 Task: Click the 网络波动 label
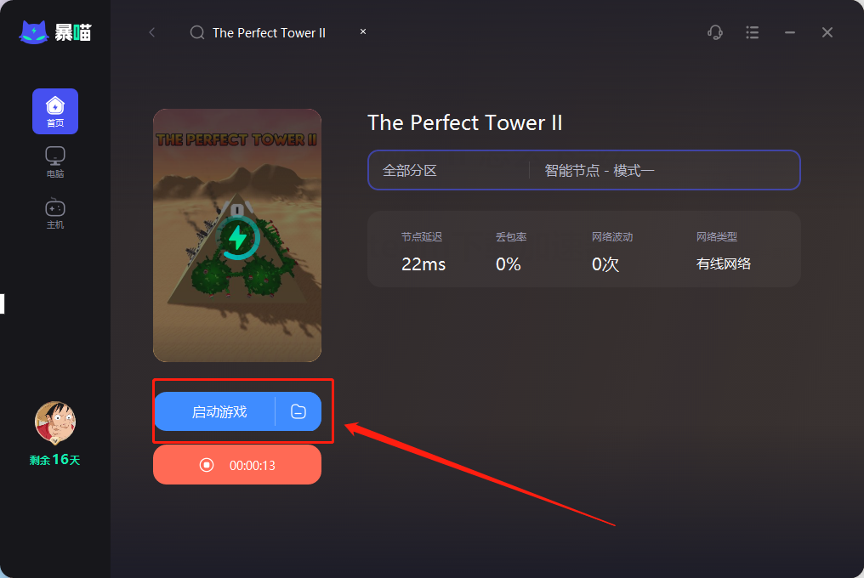pos(612,237)
